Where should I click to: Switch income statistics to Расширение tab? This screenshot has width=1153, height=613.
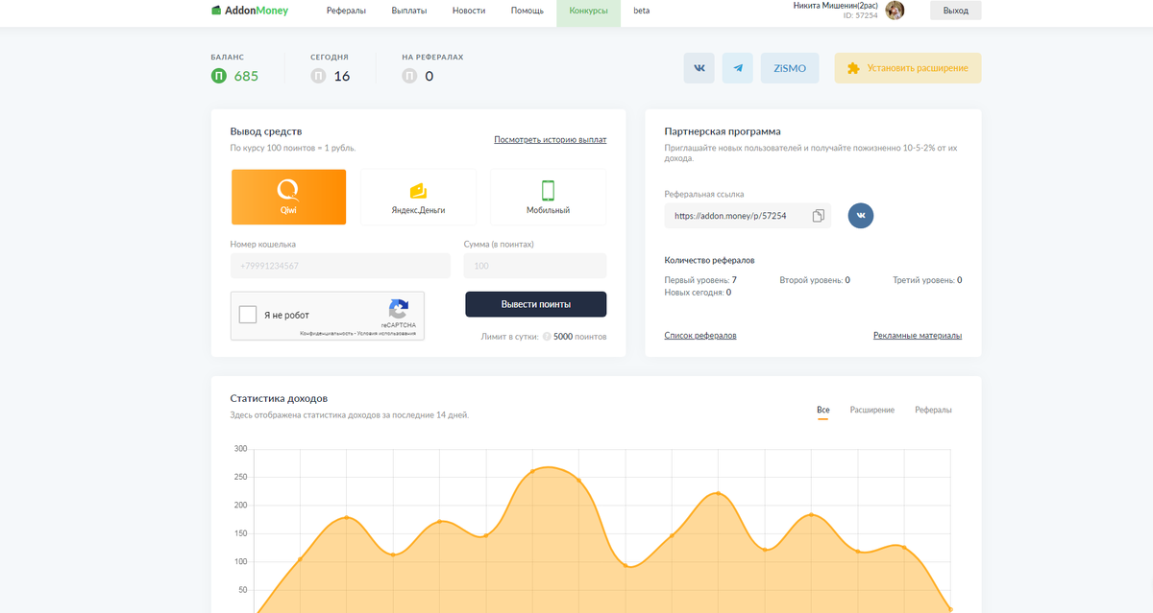[872, 411]
